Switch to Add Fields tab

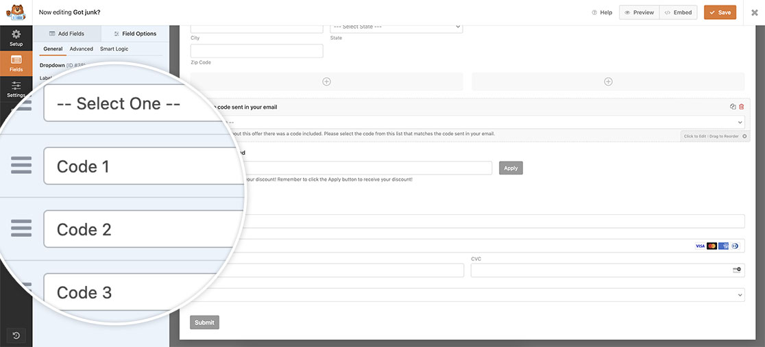[x=67, y=34]
